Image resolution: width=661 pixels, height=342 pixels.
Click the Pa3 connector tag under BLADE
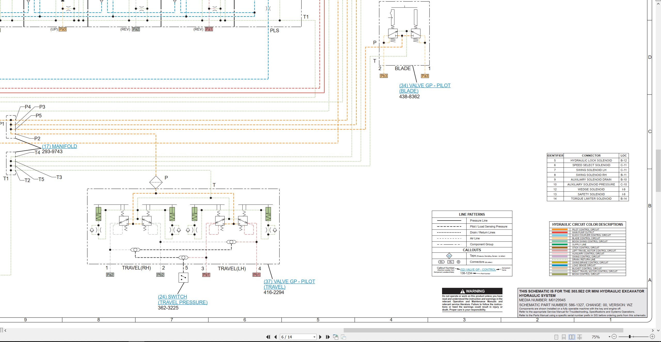click(425, 76)
